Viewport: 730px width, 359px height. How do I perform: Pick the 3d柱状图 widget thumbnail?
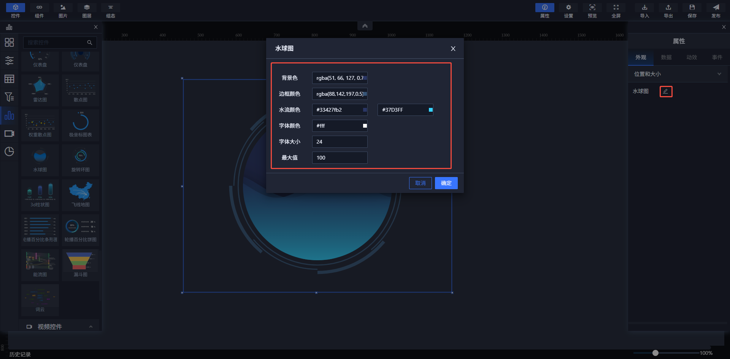coord(40,195)
